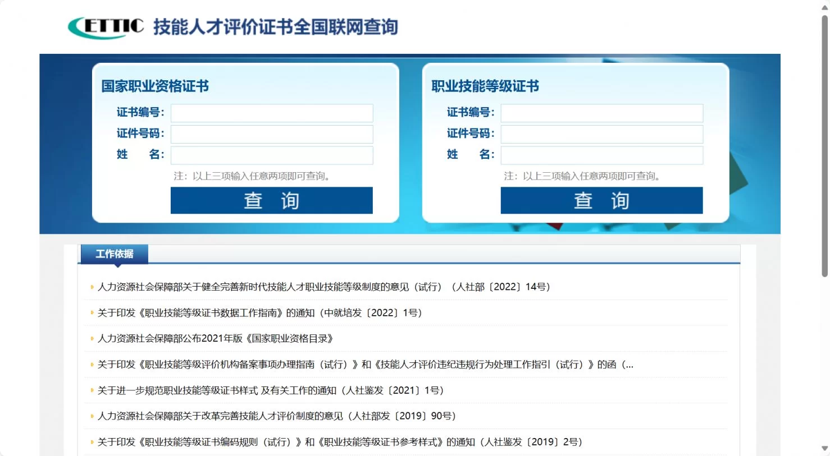
Task: Focus the 职业技能等级证书 ID number (证件号码) field
Action: tap(601, 135)
